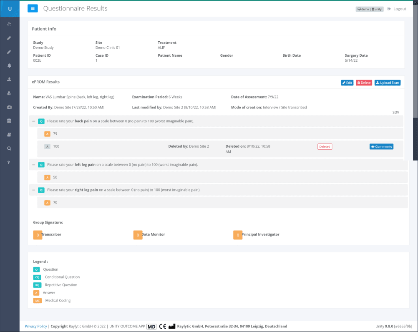The image size is (418, 332).
Task: Click the Transcriber signature count badge
Action: pyautogui.click(x=38, y=235)
